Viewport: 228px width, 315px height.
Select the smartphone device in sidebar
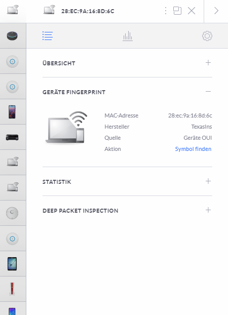(12, 112)
